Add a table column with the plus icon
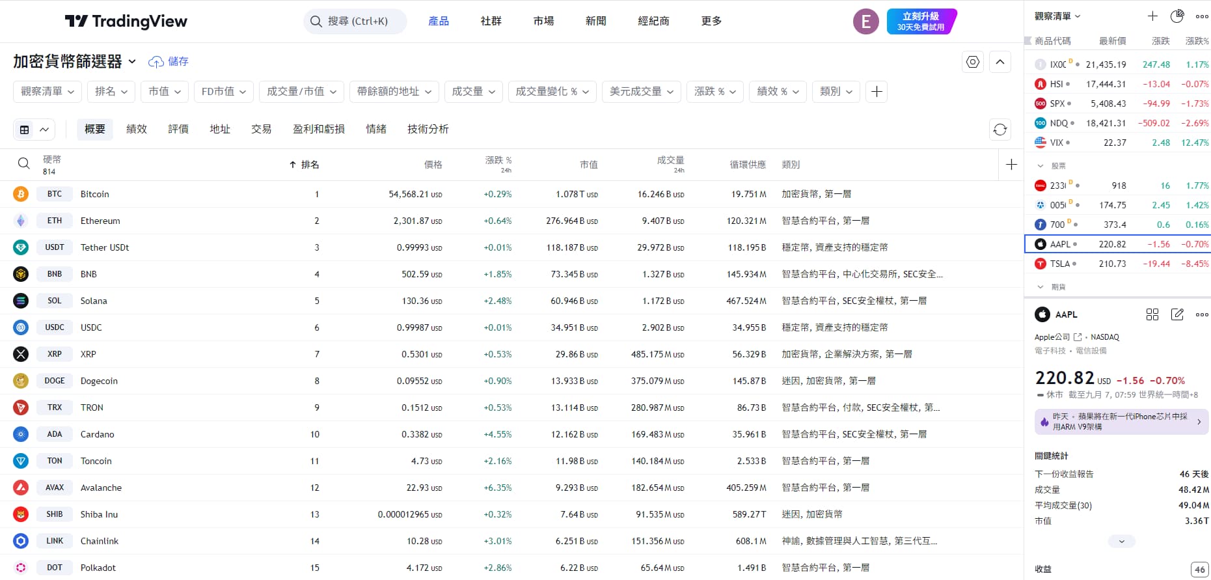The image size is (1211, 580). pyautogui.click(x=1011, y=165)
